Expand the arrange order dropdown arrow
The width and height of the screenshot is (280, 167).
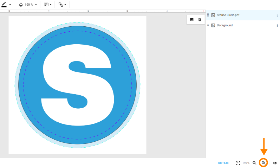coord(65,5)
